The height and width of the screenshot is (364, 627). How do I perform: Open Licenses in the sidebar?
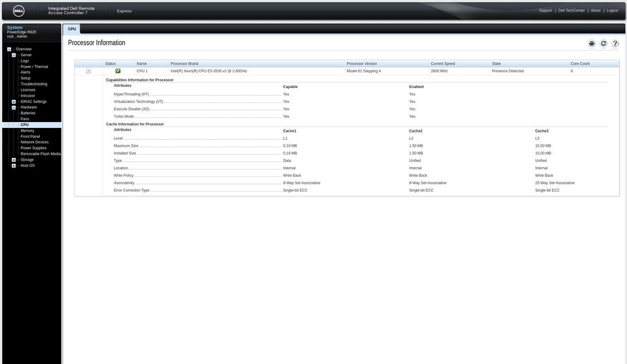click(x=28, y=90)
